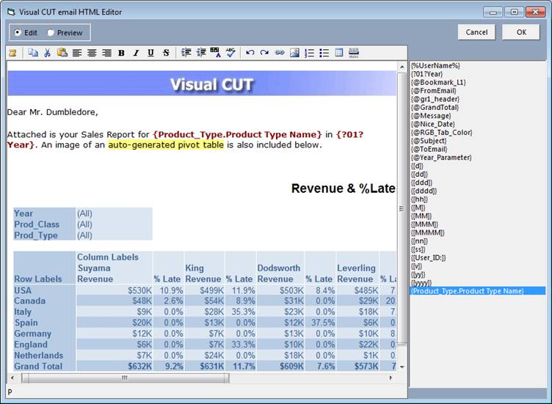The width and height of the screenshot is (552, 404).
Task: Click the OK button
Action: click(521, 32)
